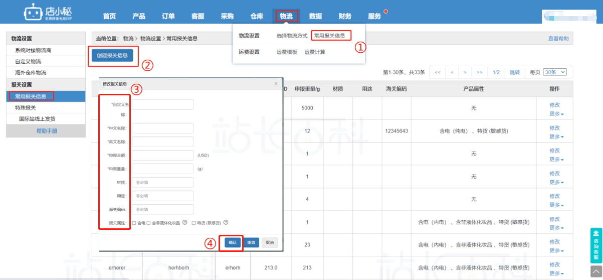Click help icon beside 特货 (敏感货)

pyautogui.click(x=226, y=223)
